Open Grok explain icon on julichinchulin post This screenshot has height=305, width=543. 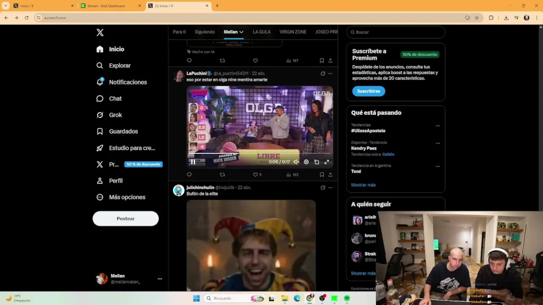point(323,188)
